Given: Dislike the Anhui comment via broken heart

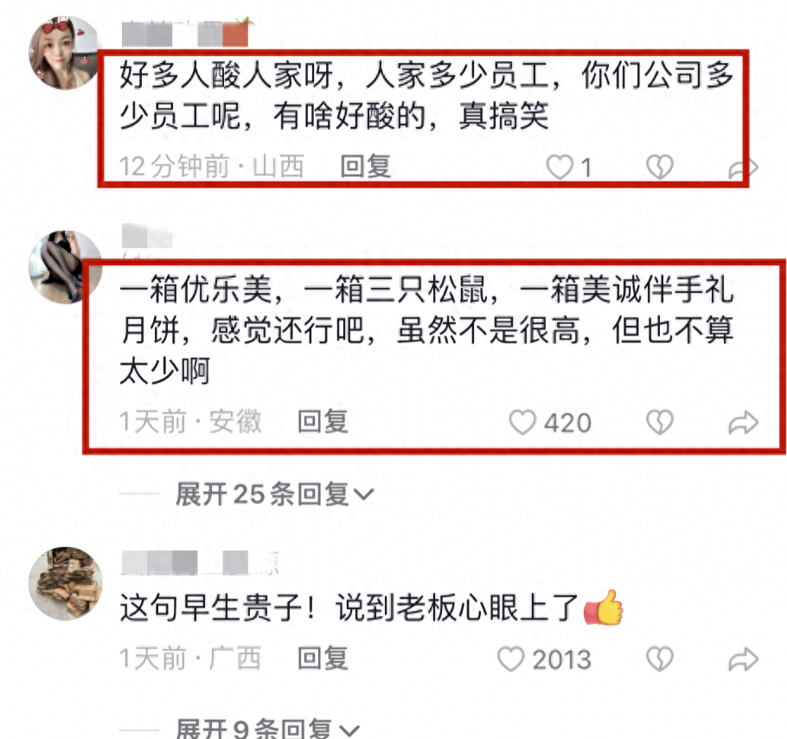Looking at the screenshot, I should 660,422.
